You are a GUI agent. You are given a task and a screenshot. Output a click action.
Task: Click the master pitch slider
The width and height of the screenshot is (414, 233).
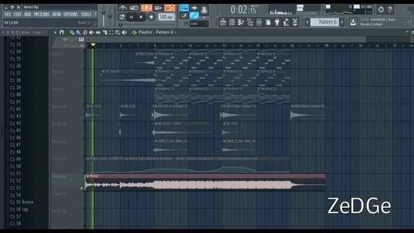[x=110, y=16]
